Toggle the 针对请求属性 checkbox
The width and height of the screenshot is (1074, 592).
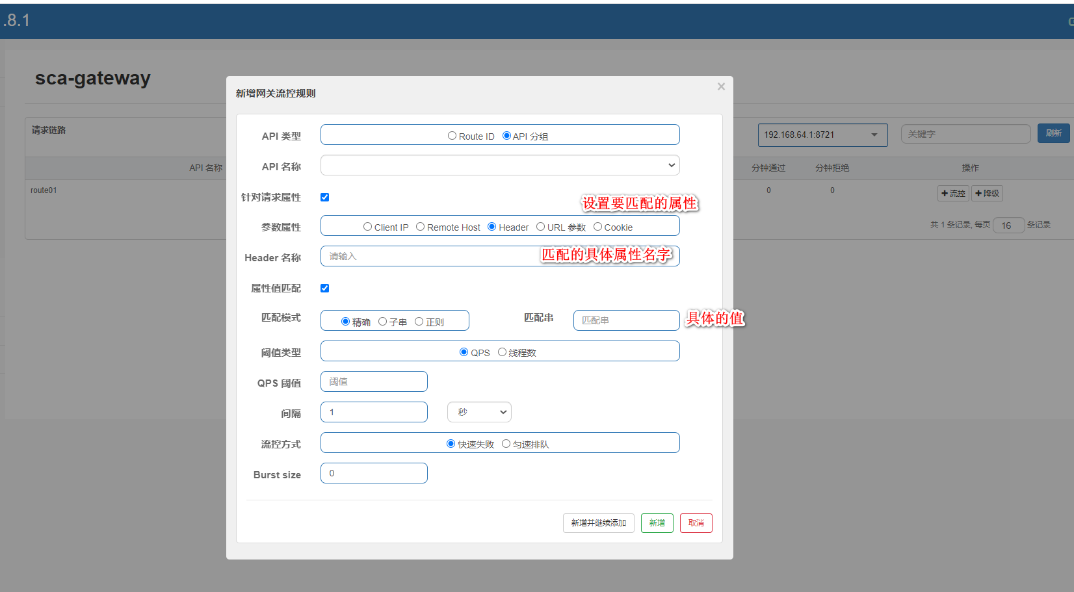(325, 197)
